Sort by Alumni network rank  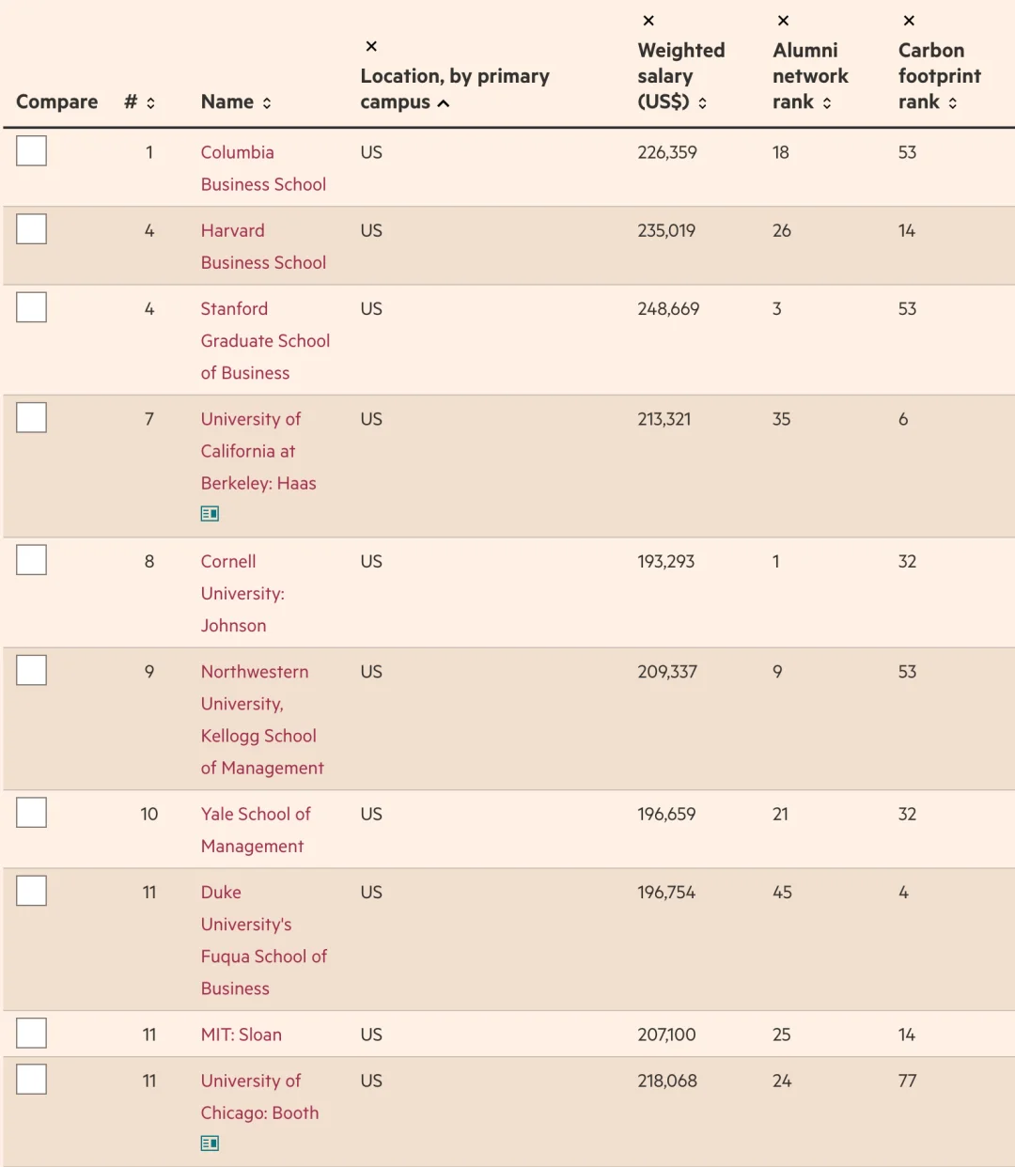point(827,102)
